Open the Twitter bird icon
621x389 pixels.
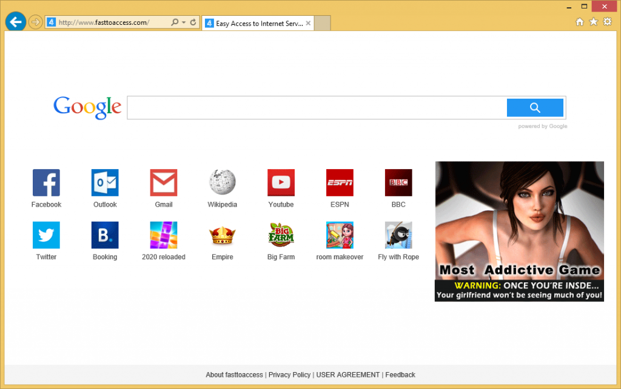[46, 235]
